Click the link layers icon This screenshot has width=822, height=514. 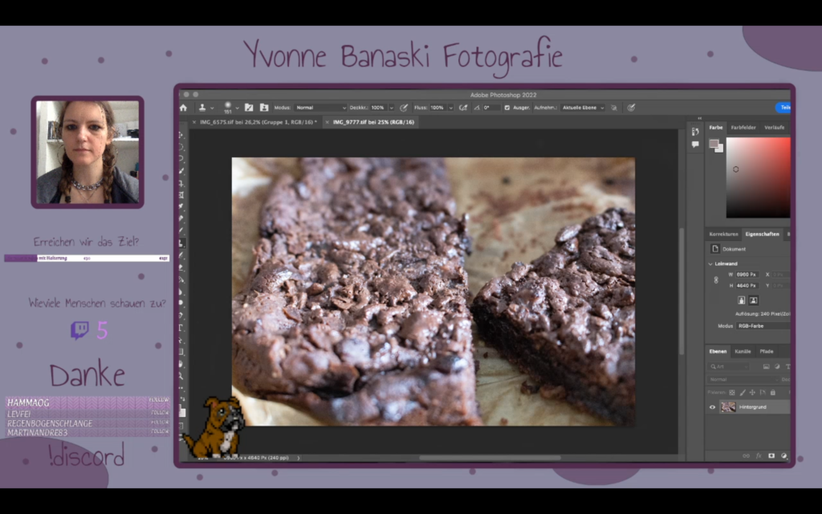point(746,456)
